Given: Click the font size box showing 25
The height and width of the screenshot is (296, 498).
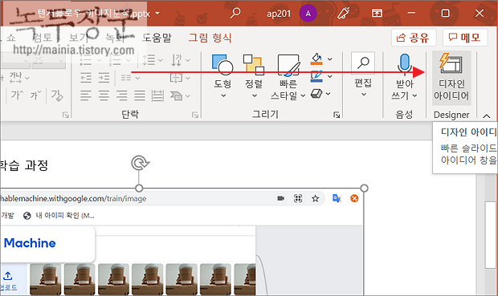Looking at the screenshot, I should (x=46, y=60).
